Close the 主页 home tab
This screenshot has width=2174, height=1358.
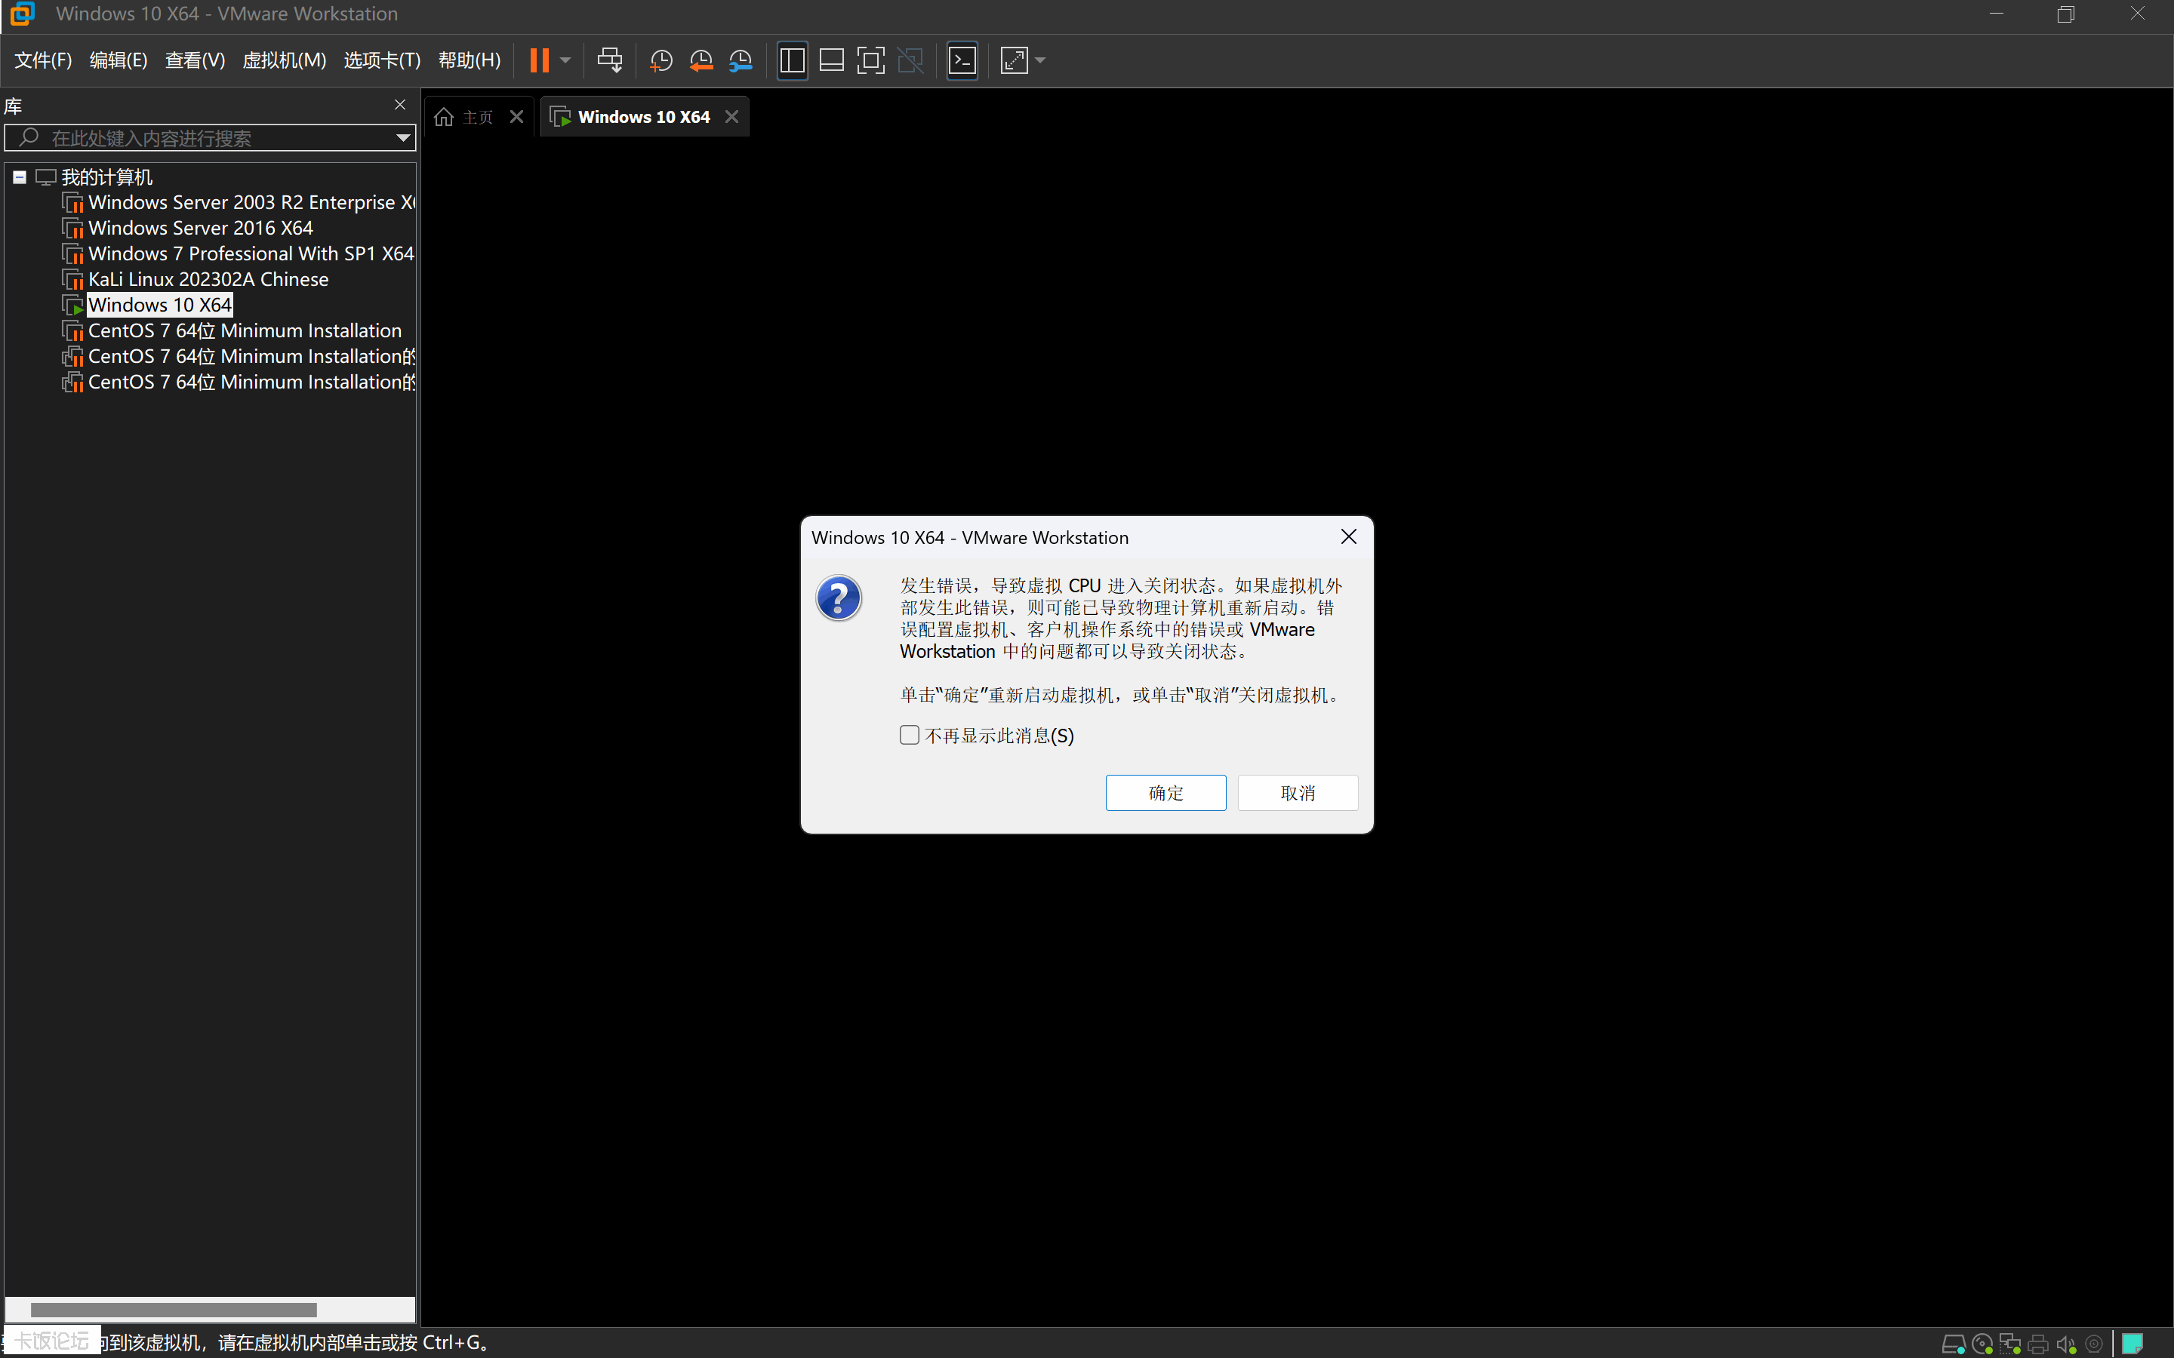pyautogui.click(x=516, y=117)
